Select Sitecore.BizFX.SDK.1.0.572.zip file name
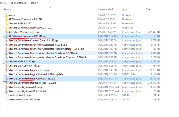Screen dimensions: 179x117 point(24,66)
